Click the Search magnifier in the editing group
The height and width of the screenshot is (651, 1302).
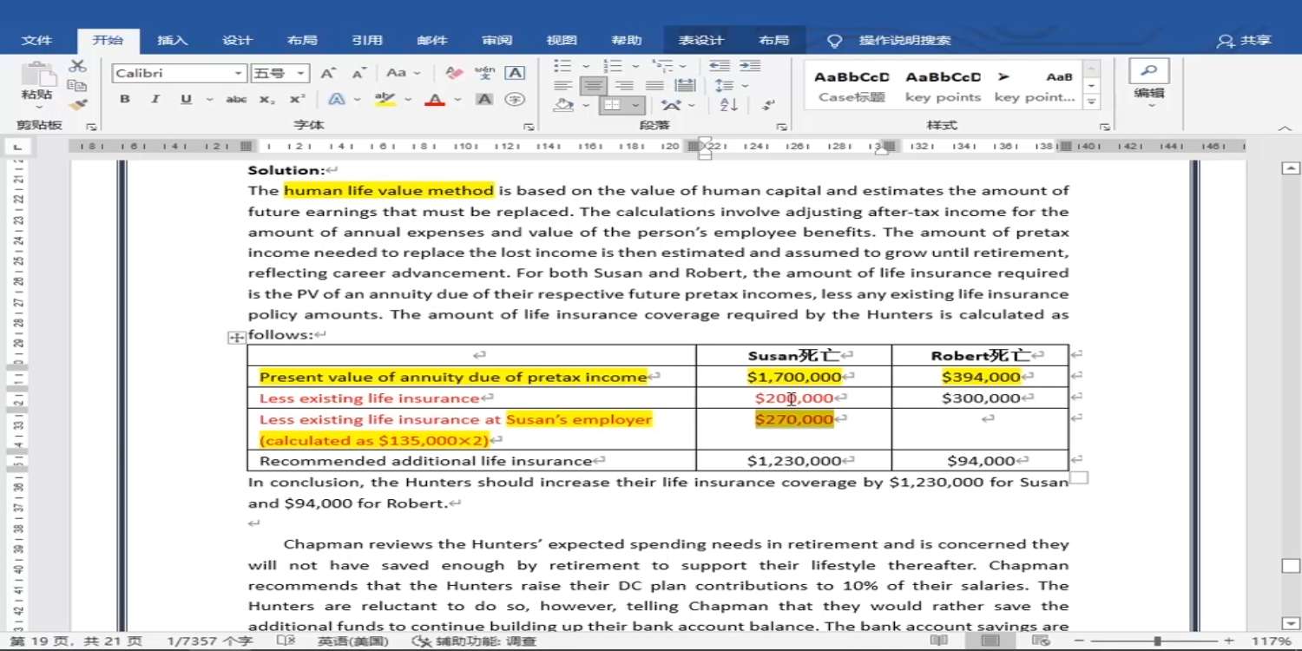pyautogui.click(x=1148, y=71)
